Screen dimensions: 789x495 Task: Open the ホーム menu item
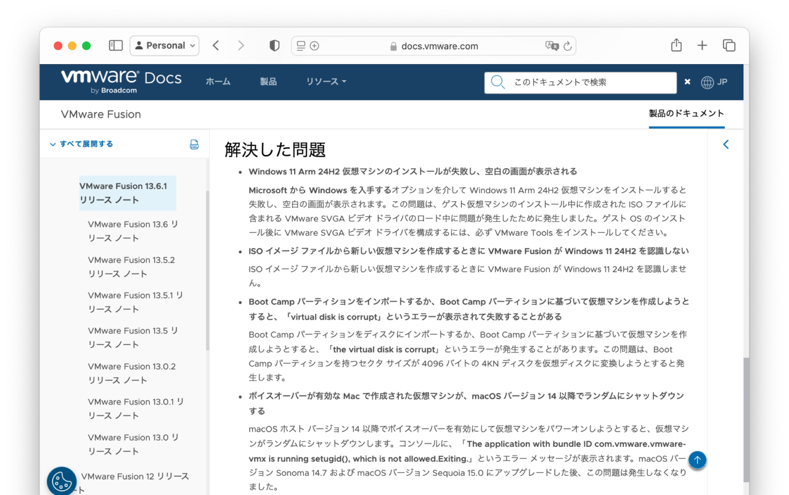[218, 82]
